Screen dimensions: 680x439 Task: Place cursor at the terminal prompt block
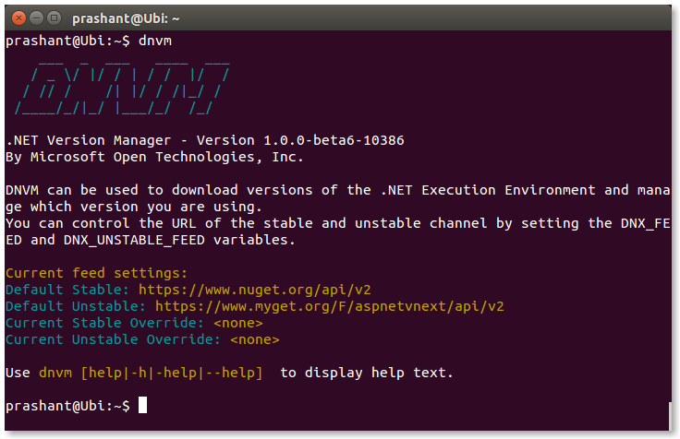click(x=142, y=405)
